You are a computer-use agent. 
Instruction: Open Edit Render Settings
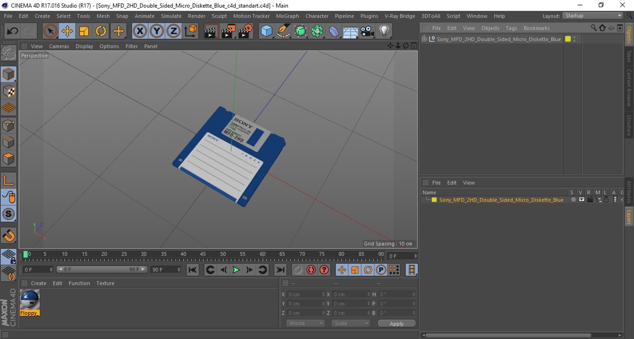[x=245, y=31]
